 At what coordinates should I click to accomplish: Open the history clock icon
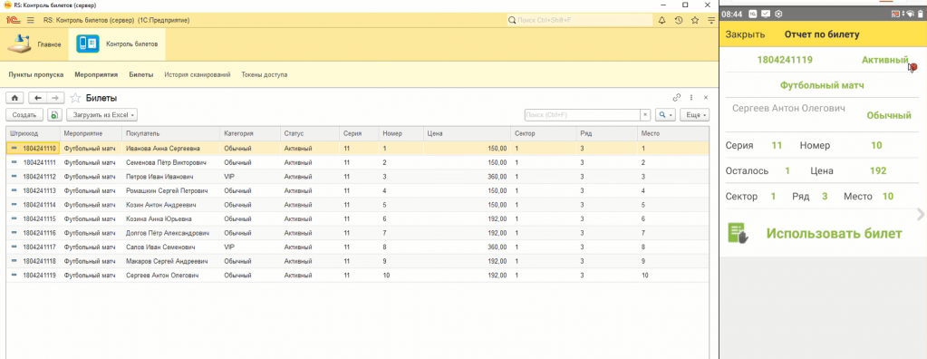coord(679,20)
